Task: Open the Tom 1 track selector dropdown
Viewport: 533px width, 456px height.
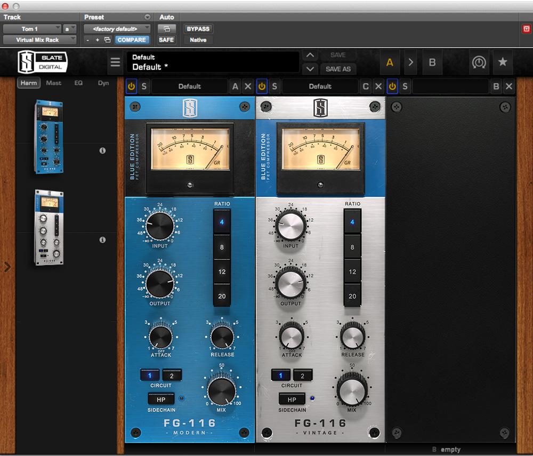Action: coord(32,29)
